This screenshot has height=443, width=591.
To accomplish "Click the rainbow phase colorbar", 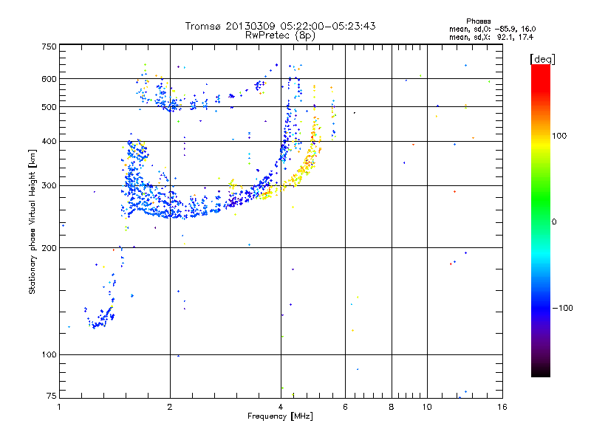I will coord(541,221).
